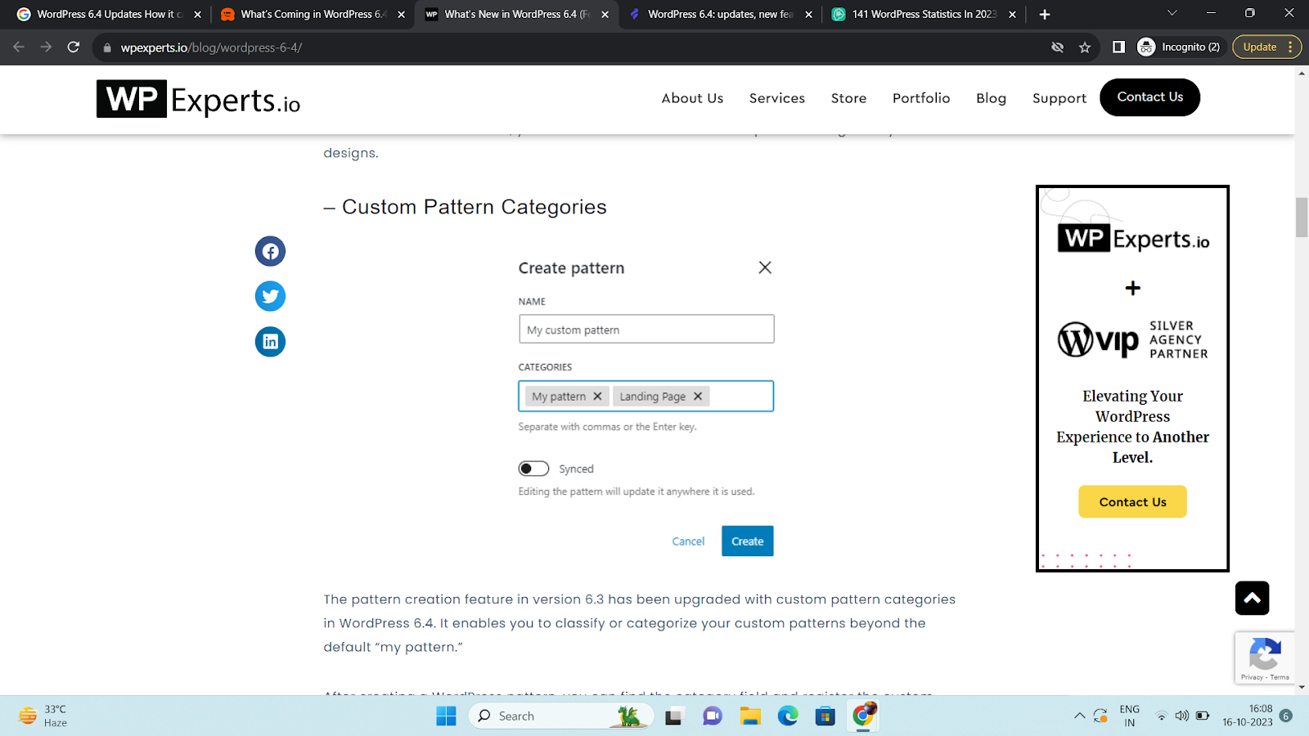Click the address bar URL
The height and width of the screenshot is (736, 1309).
211,47
